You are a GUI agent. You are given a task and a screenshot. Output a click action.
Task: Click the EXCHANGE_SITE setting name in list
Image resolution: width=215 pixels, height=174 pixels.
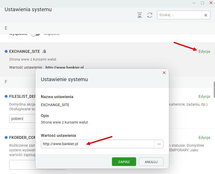tap(24, 51)
